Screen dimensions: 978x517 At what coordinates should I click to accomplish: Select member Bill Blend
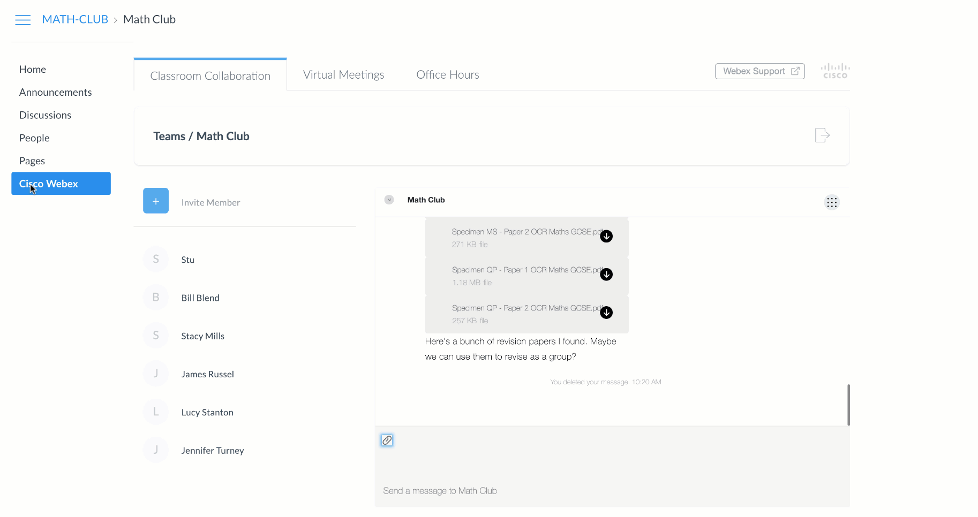tap(200, 298)
